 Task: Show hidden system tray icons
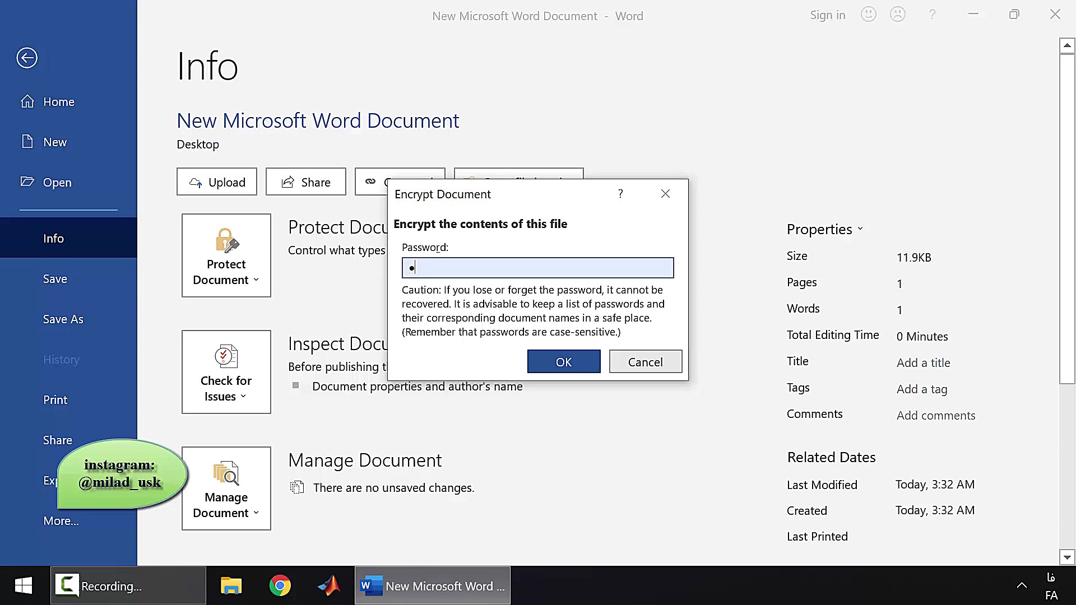click(x=1022, y=585)
